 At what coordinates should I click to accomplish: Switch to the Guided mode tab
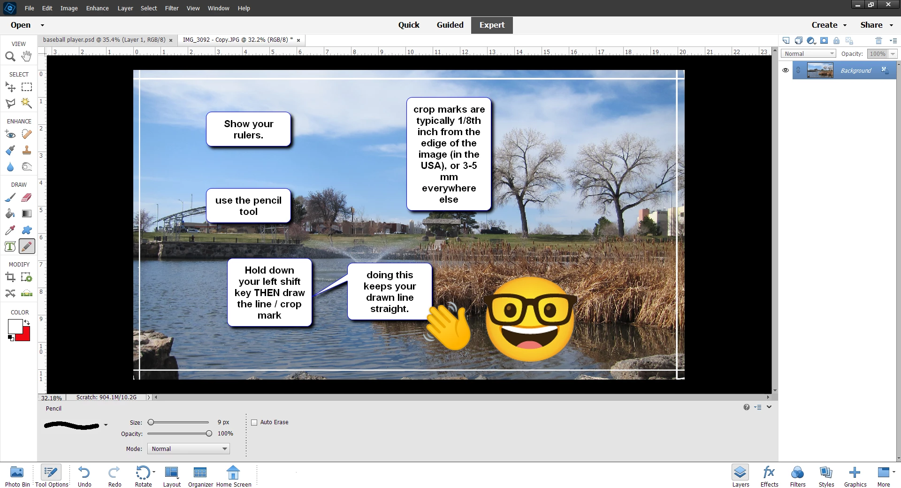point(450,25)
